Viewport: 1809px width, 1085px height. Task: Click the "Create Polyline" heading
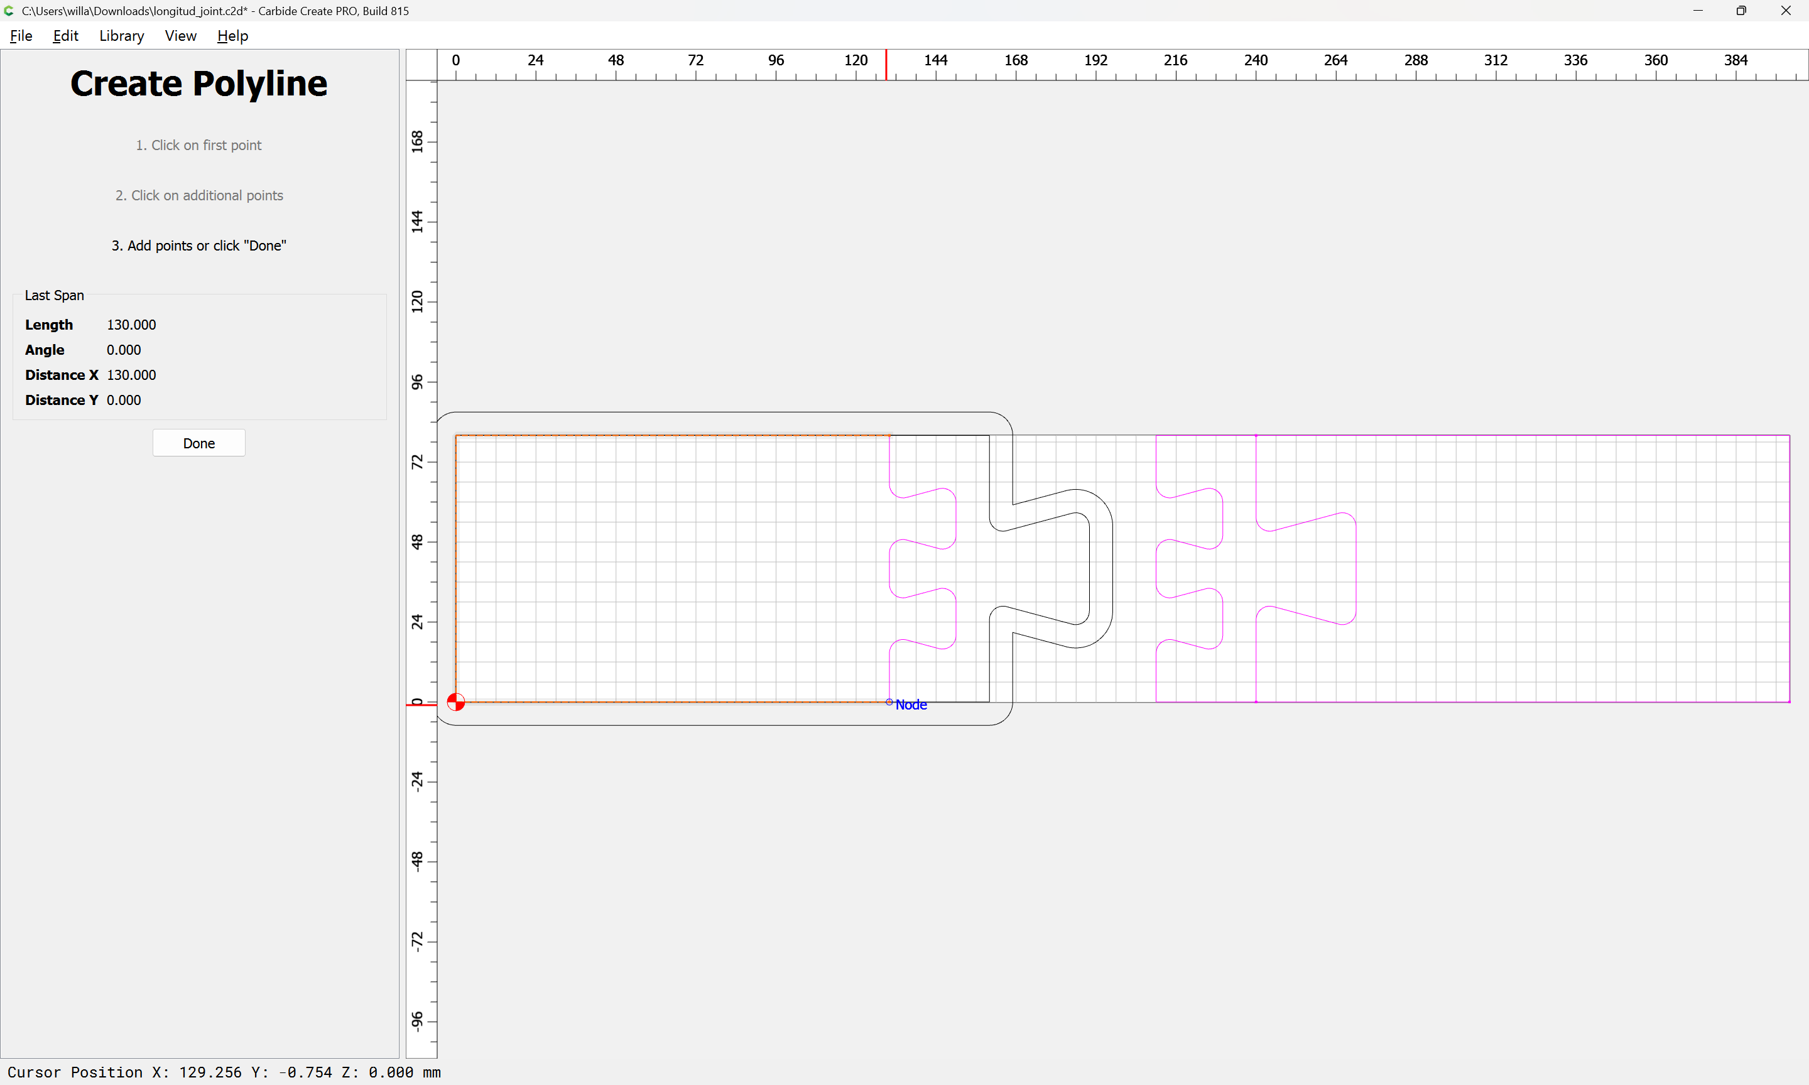199,84
